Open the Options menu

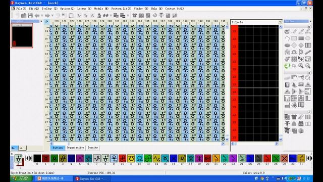pos(67,9)
